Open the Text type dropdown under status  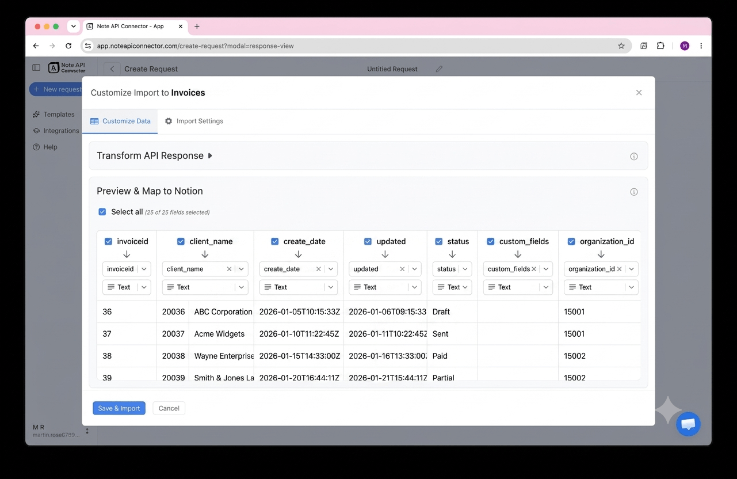pyautogui.click(x=452, y=287)
